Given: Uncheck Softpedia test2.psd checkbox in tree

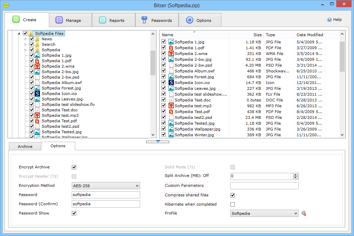Looking at the screenshot, I should (x=31, y=126).
